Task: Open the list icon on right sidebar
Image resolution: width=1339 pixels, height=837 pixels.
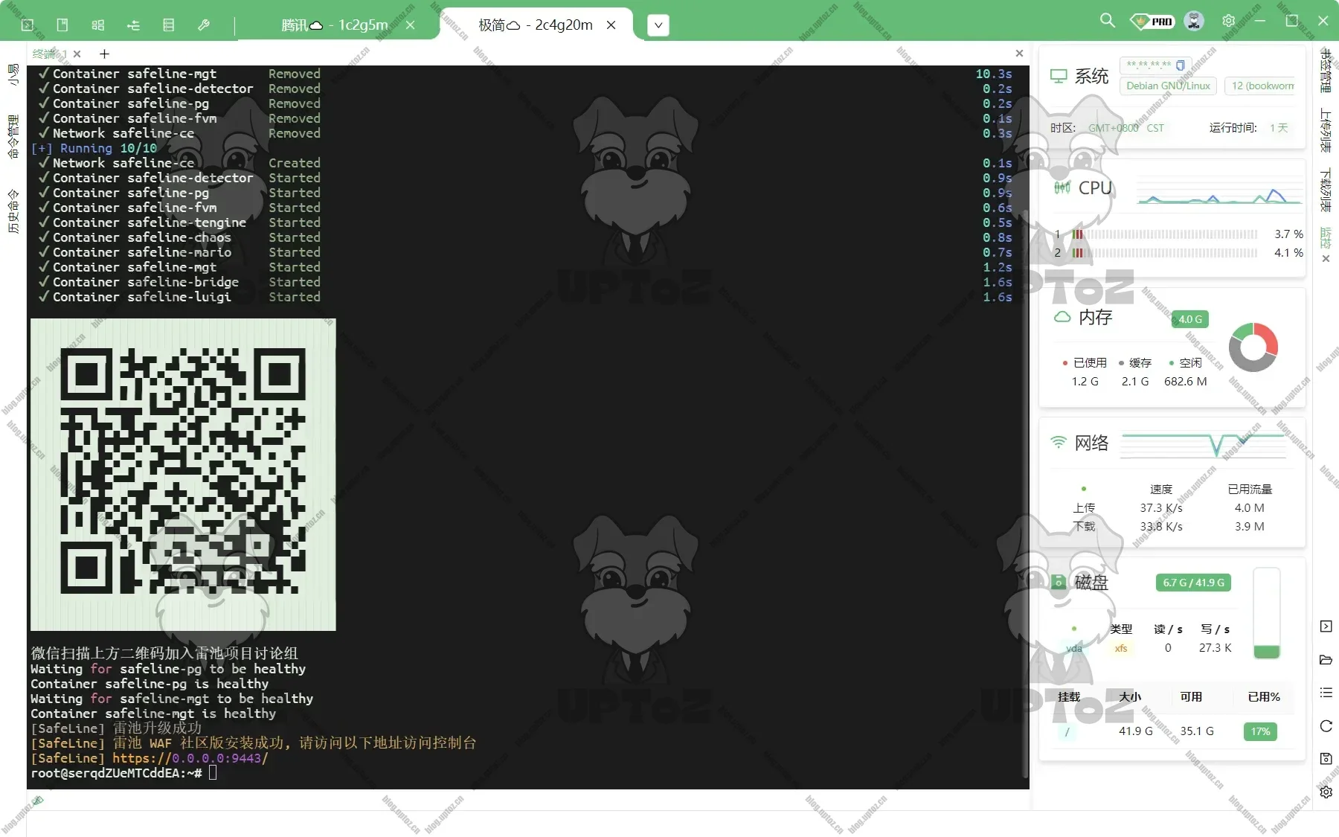Action: [x=1326, y=693]
